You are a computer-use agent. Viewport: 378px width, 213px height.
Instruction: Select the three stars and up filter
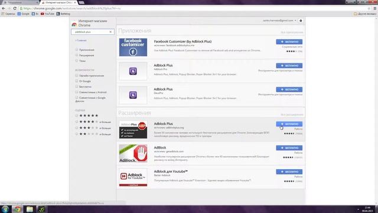tap(77, 128)
